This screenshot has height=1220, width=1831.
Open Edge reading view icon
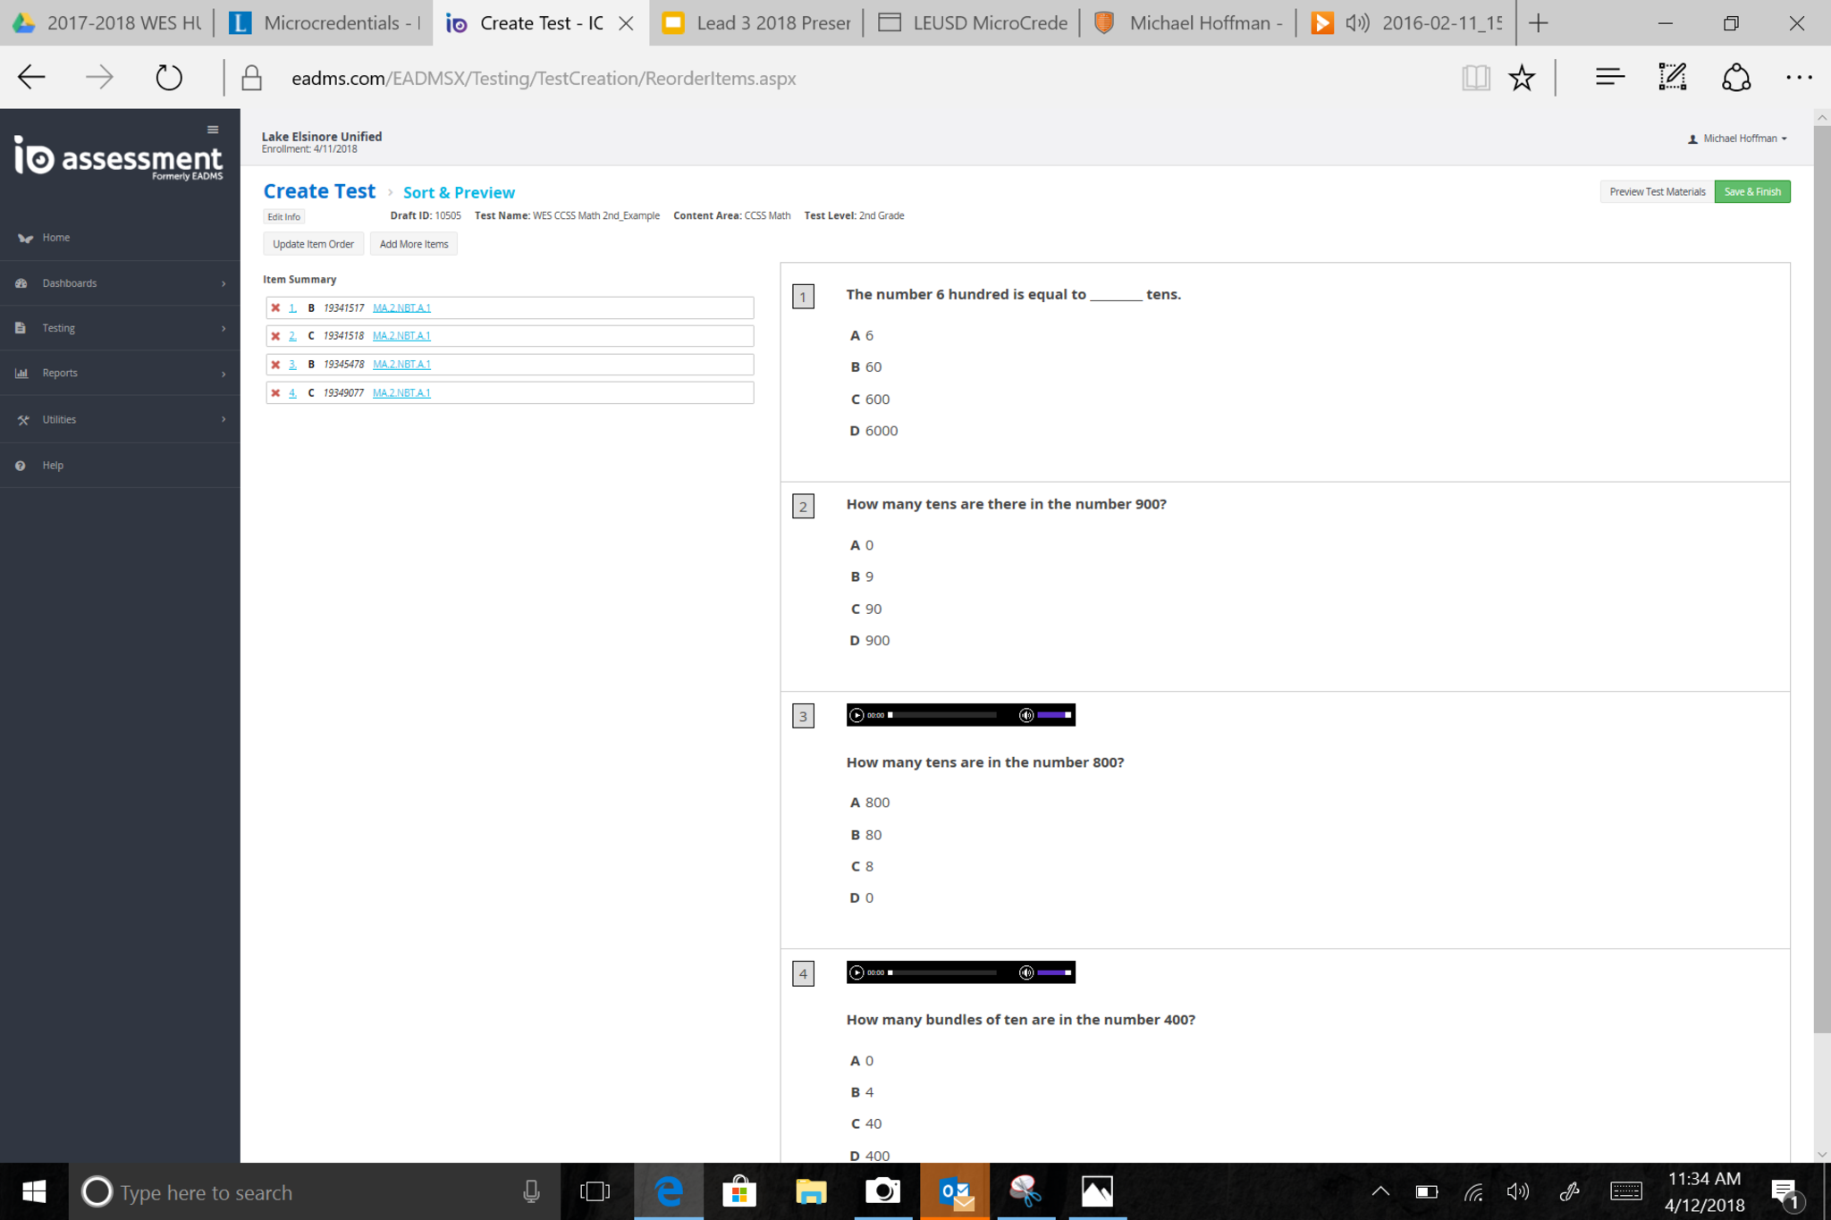pyautogui.click(x=1475, y=78)
